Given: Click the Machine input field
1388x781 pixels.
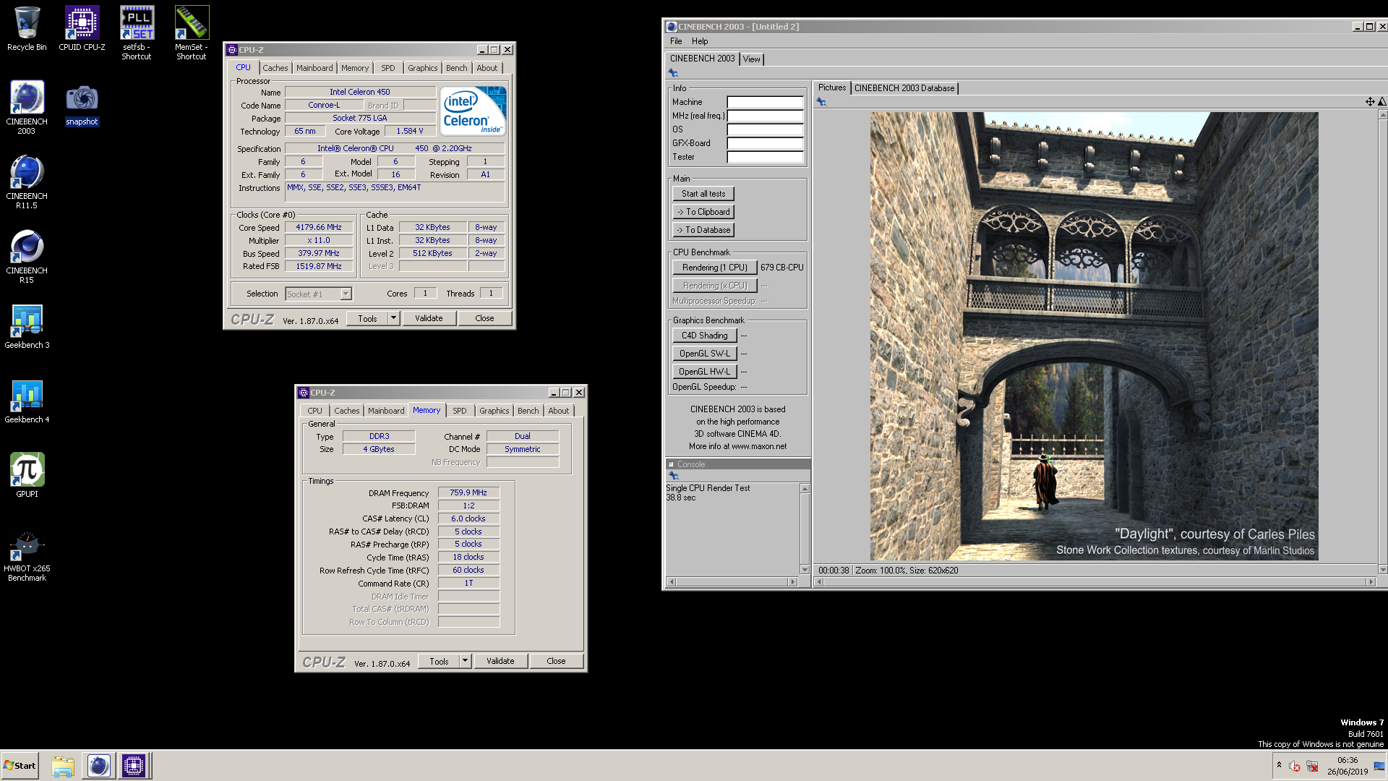Looking at the screenshot, I should (x=765, y=102).
